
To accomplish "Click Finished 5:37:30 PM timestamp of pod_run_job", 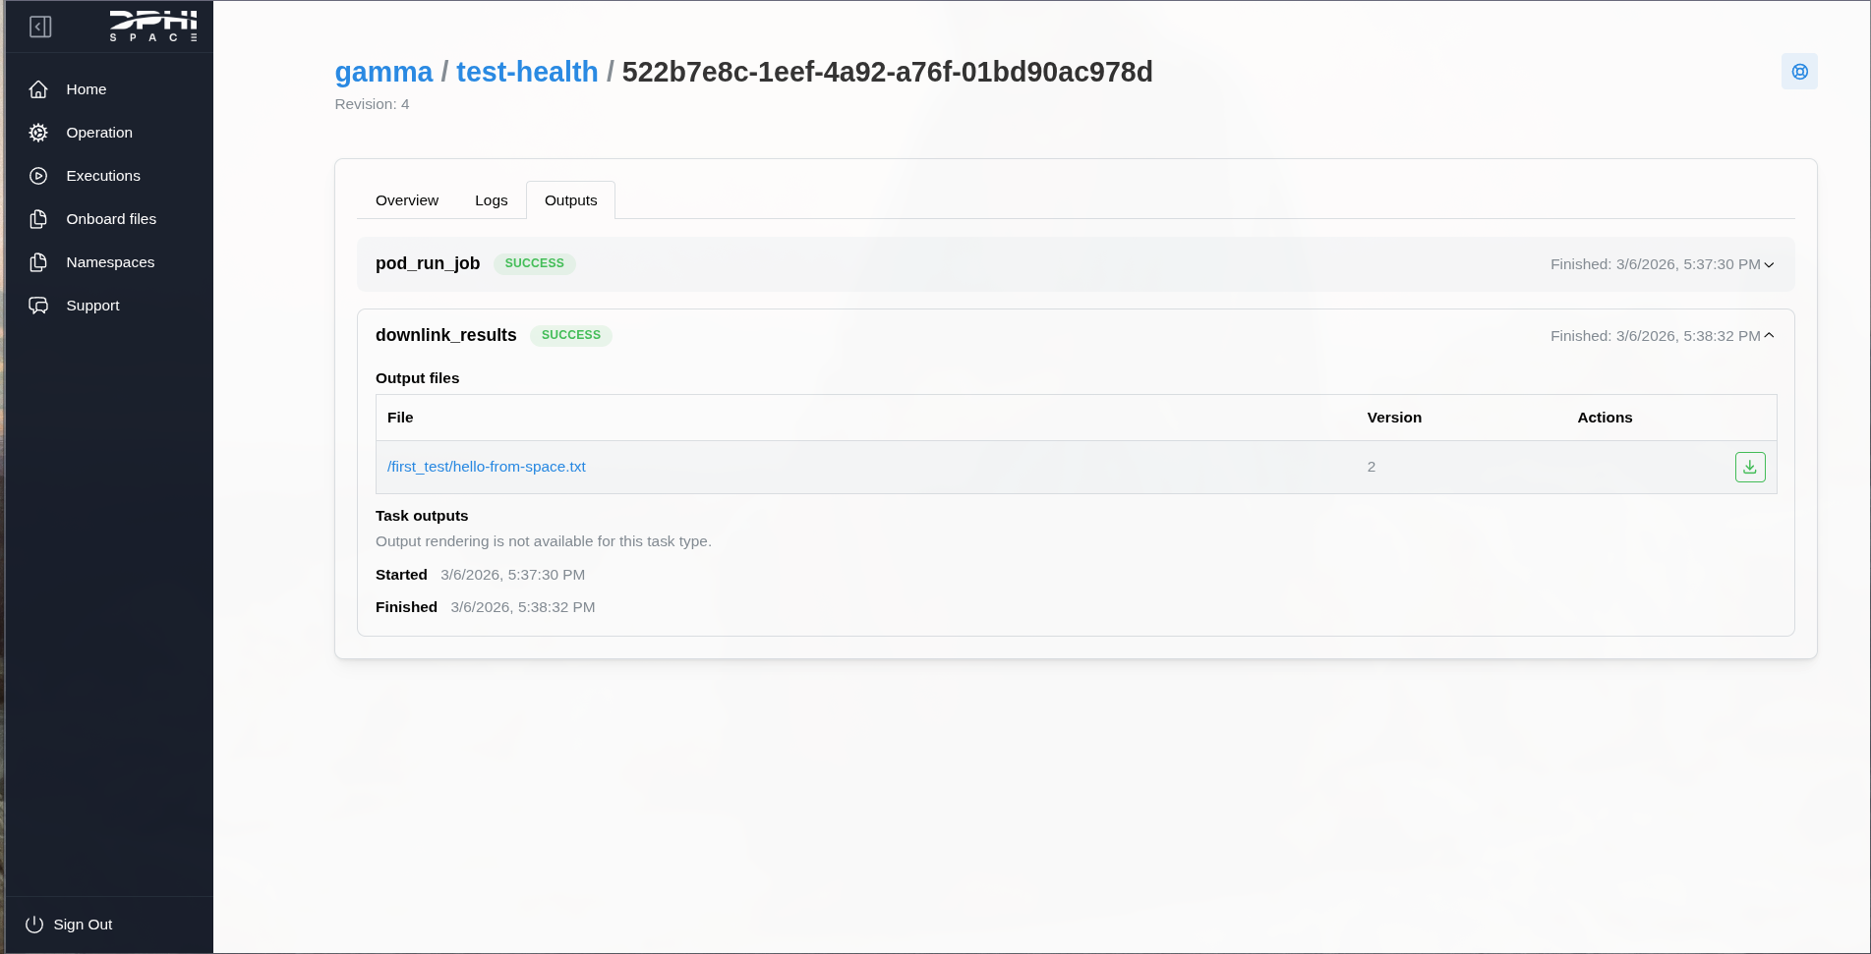I will click(x=1656, y=264).
